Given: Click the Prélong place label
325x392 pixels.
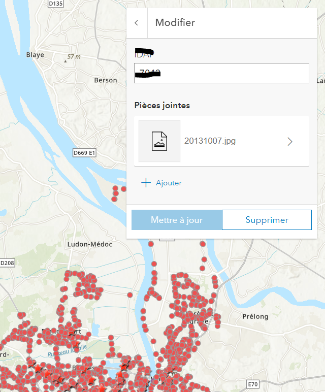Looking at the screenshot, I should [254, 317].
